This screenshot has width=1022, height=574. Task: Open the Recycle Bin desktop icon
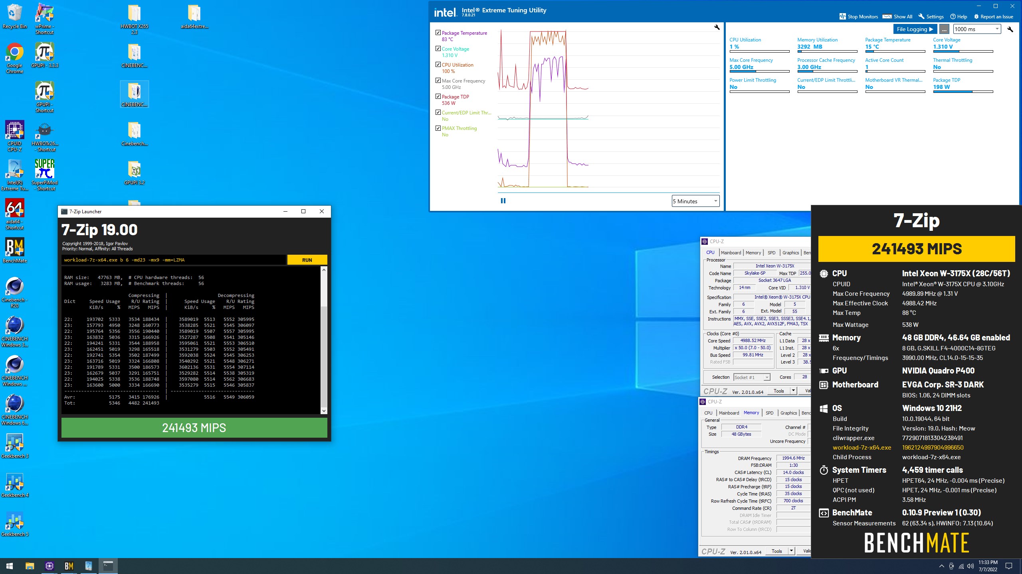[x=15, y=17]
